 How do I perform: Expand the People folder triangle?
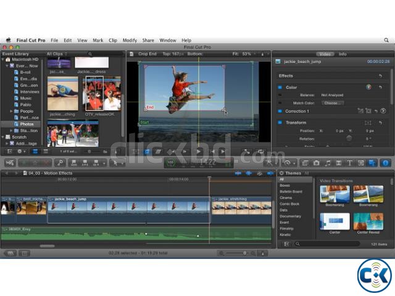pyautogui.click(x=11, y=111)
